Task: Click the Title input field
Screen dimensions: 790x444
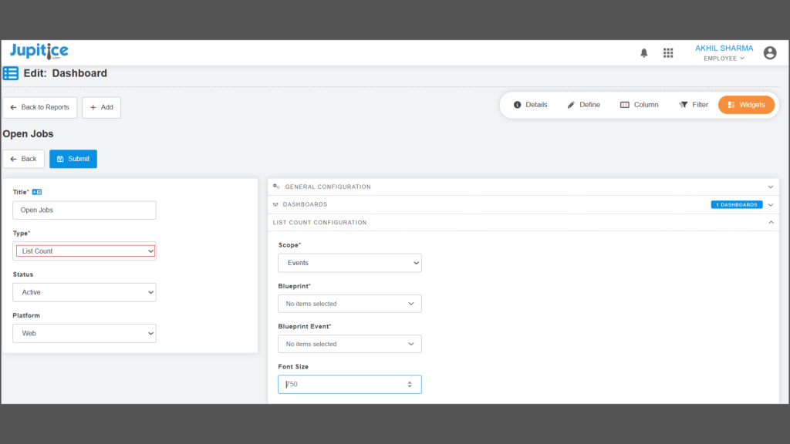Action: click(x=84, y=210)
